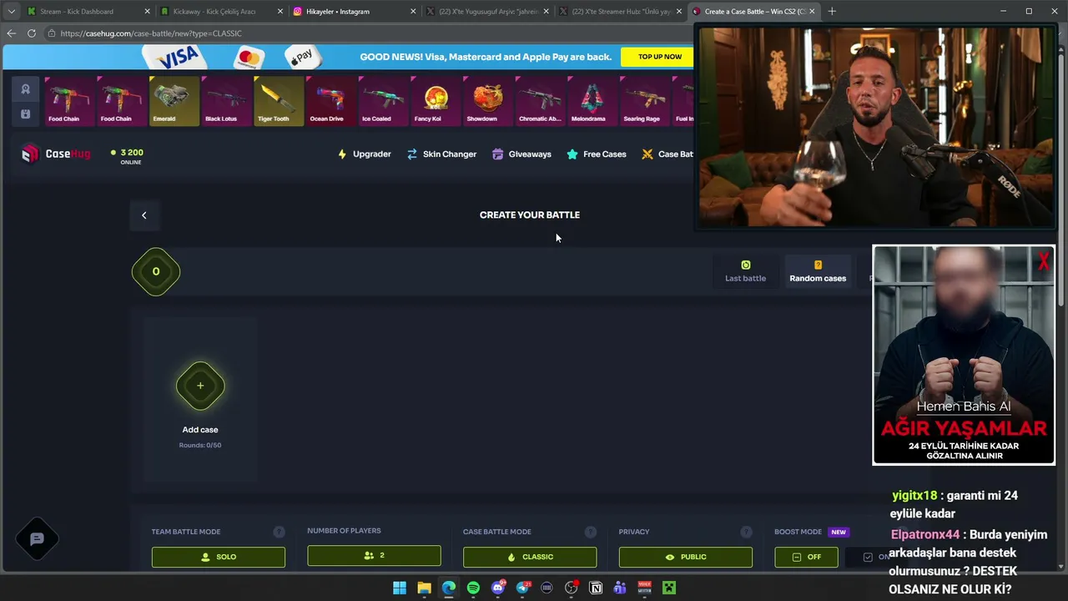Select the top drops filter icon in live feed
This screenshot has width=1068, height=601.
point(26,89)
